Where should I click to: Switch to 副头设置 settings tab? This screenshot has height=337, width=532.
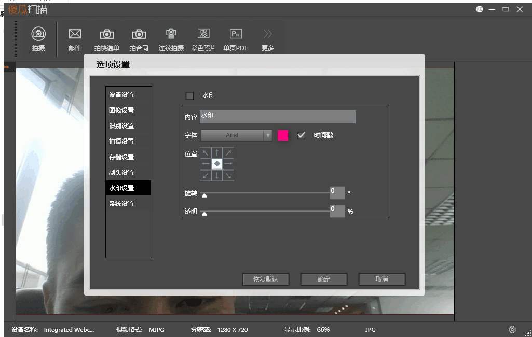coord(129,172)
